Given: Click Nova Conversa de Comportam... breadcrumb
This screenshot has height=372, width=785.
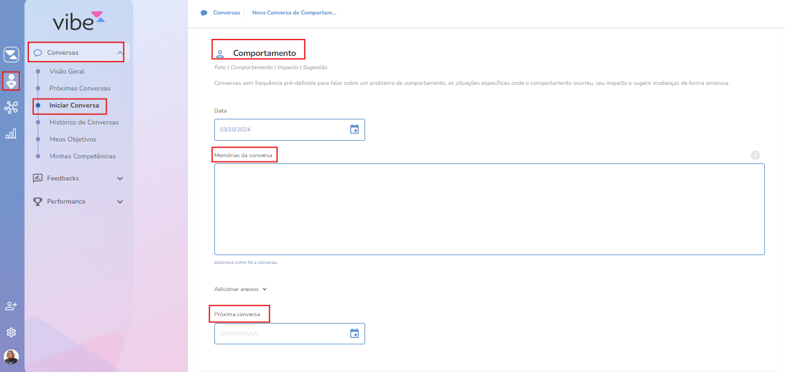Looking at the screenshot, I should (294, 13).
